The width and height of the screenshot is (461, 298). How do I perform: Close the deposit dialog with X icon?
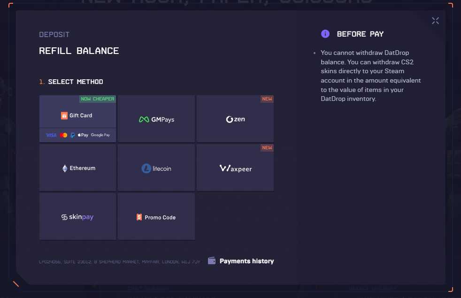click(435, 21)
